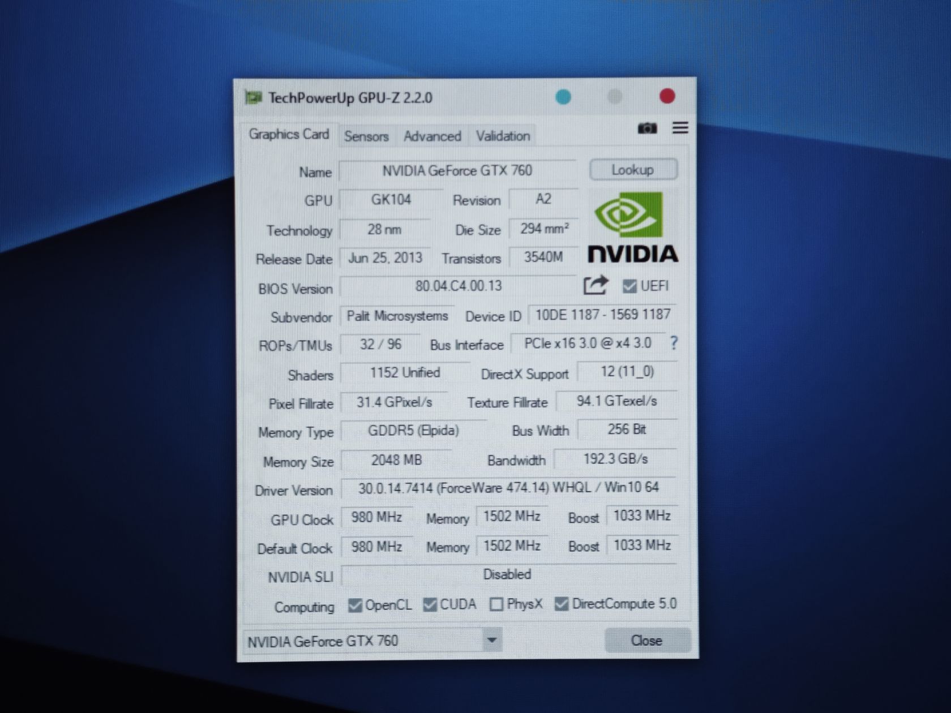Switch to the Advanced tab
Viewport: 951px width, 713px height.
coord(432,136)
